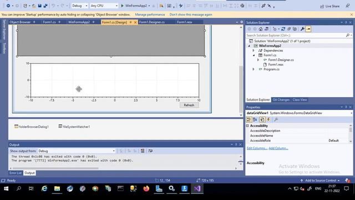Select the fileSystemWatcher1 component in the tray
355x200 pixels.
74,127
